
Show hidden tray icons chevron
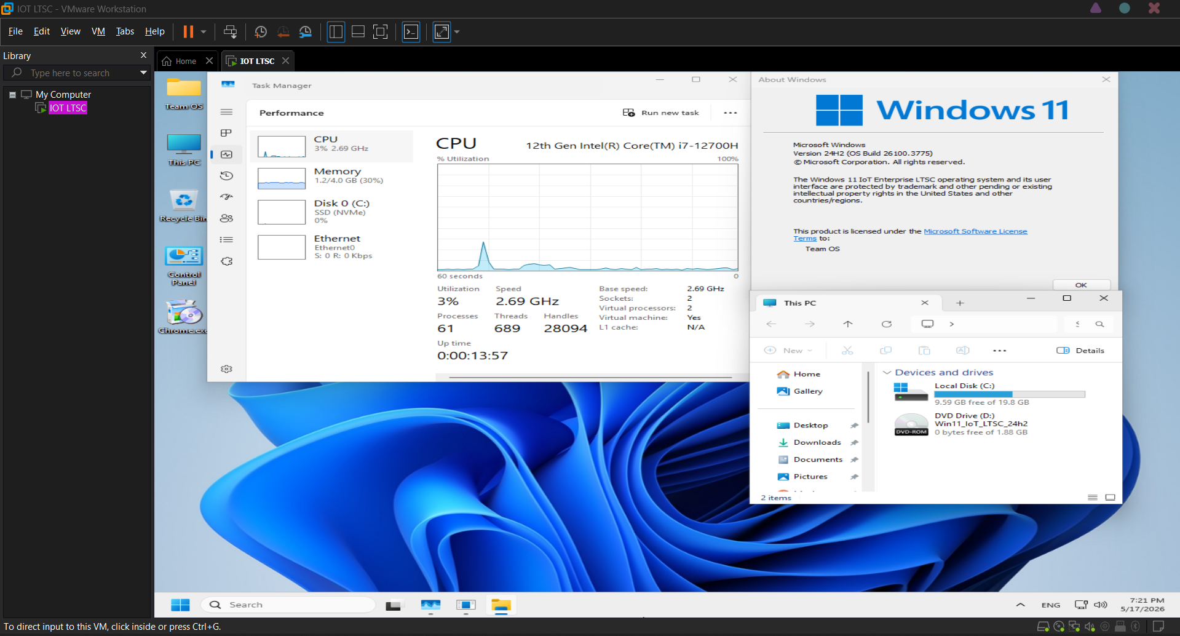(x=1020, y=605)
